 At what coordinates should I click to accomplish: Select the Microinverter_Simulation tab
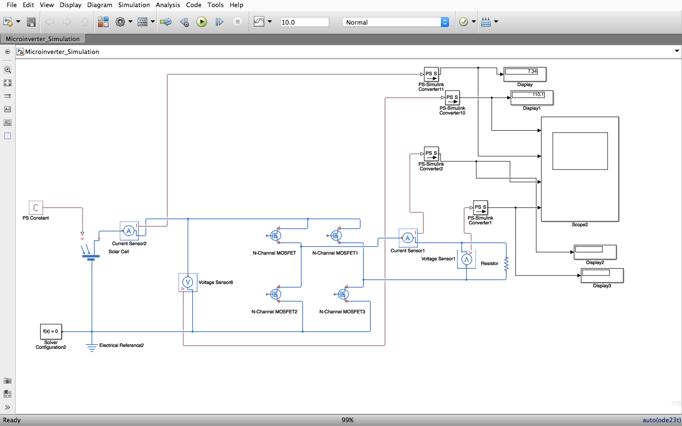43,39
